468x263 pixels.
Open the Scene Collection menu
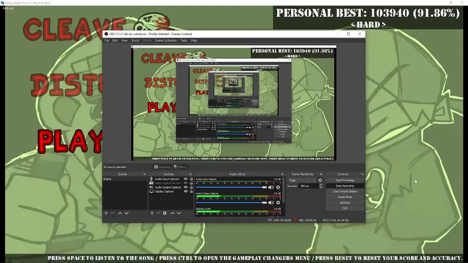tap(166, 40)
